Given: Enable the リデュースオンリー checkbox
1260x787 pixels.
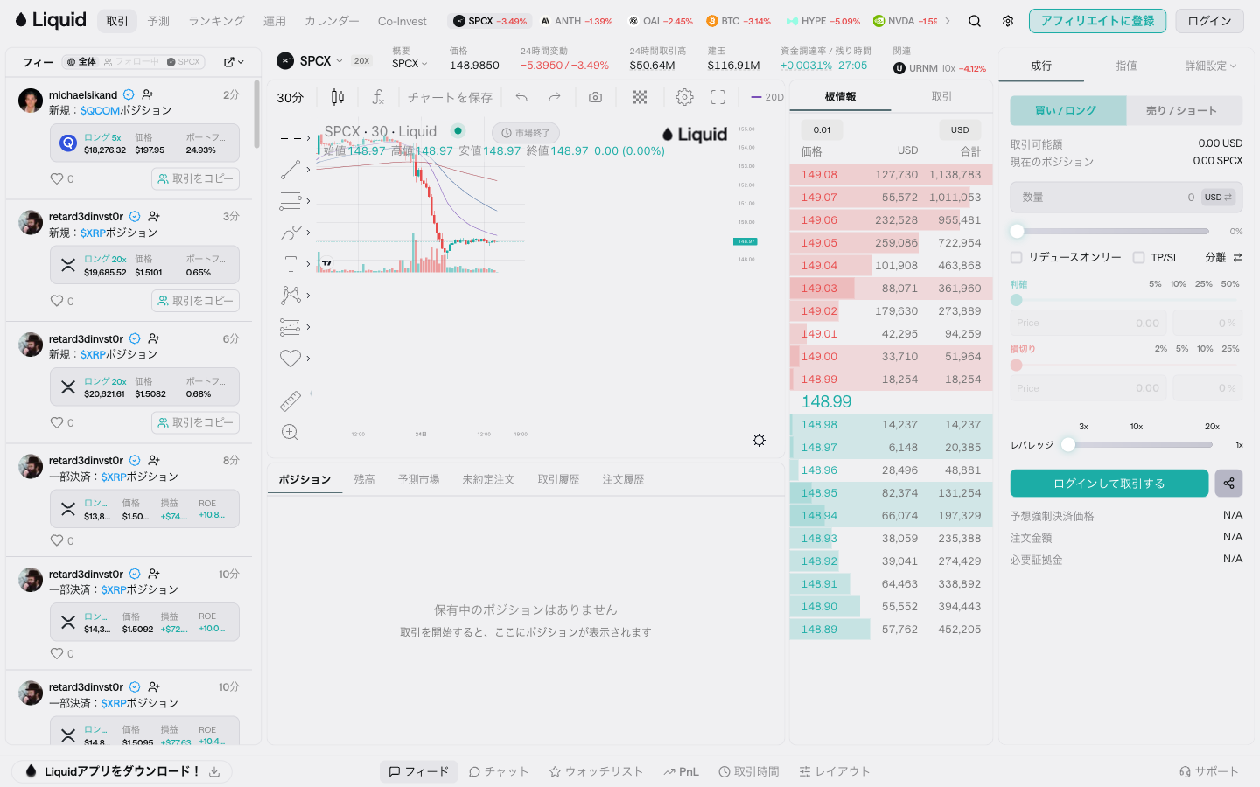Looking at the screenshot, I should (1017, 257).
